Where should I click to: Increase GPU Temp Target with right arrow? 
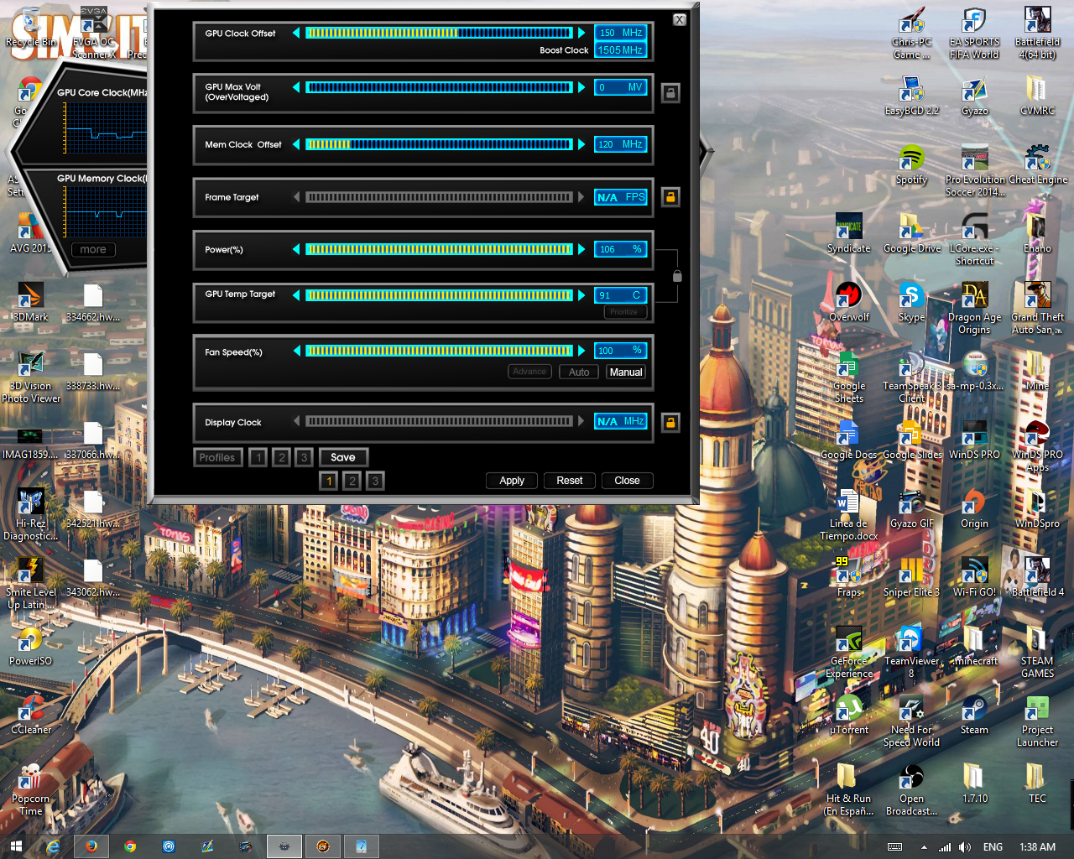(x=581, y=294)
